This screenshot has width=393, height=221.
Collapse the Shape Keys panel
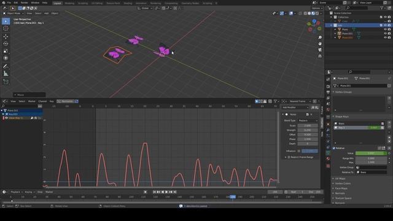[x=342, y=117]
